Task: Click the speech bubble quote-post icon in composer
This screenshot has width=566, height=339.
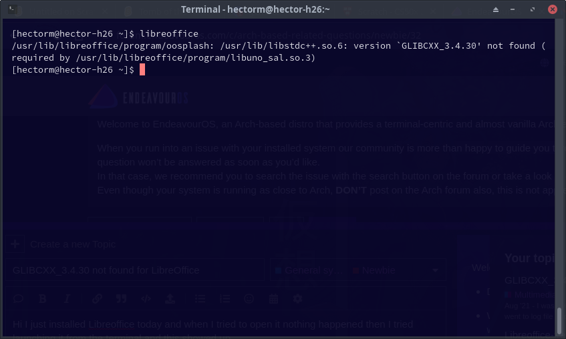Action: 19,298
